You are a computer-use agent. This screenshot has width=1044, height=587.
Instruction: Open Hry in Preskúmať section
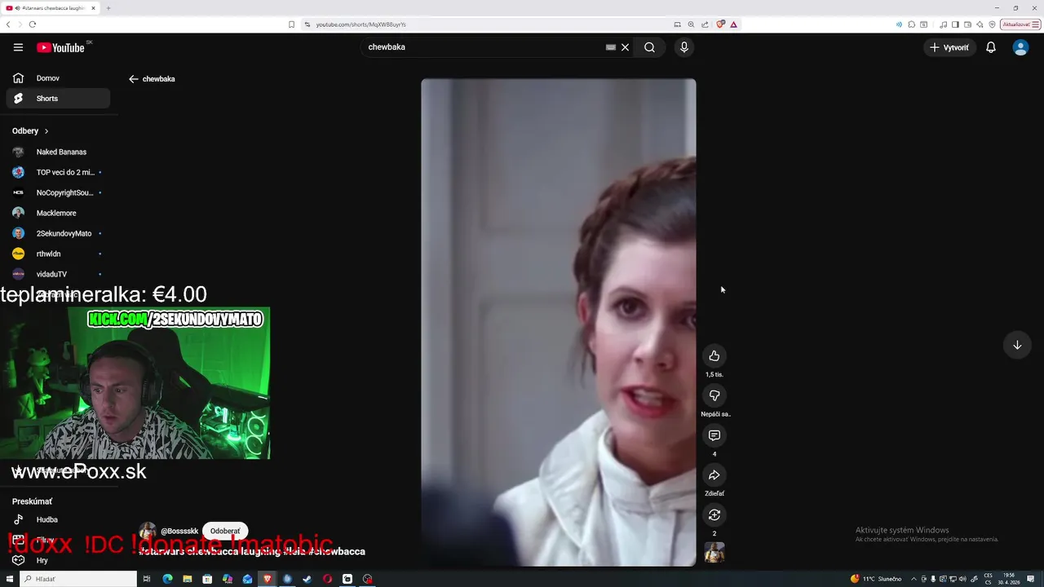(58, 560)
